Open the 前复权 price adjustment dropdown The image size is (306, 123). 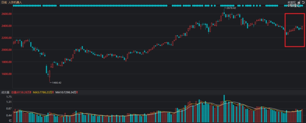coord(292,2)
